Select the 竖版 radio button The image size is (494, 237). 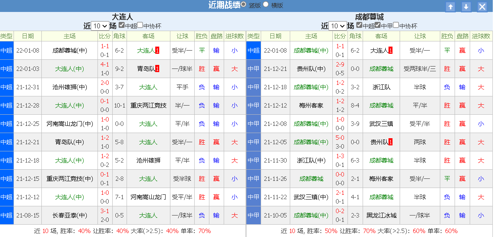click(243, 4)
